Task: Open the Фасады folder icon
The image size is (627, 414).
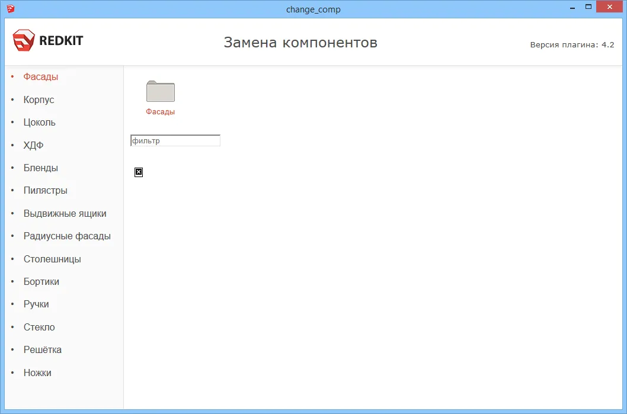Action: [159, 91]
